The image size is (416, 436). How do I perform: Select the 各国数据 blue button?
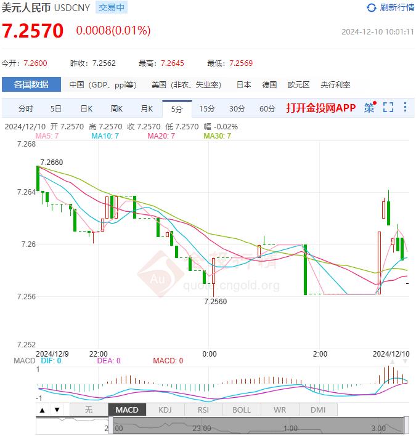point(31,84)
